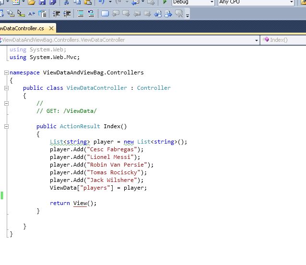
Task: Click the "Cesc Fabregas" string literal
Action: click(112, 150)
